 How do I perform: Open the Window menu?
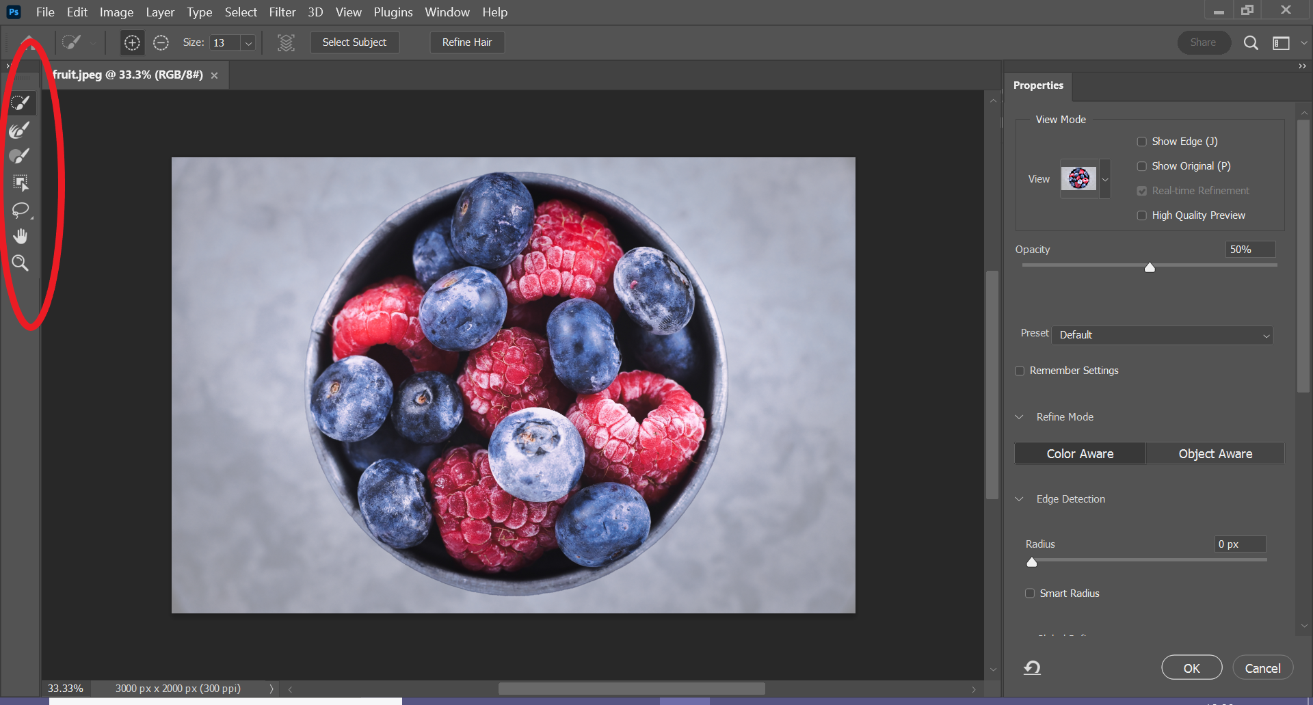point(447,12)
